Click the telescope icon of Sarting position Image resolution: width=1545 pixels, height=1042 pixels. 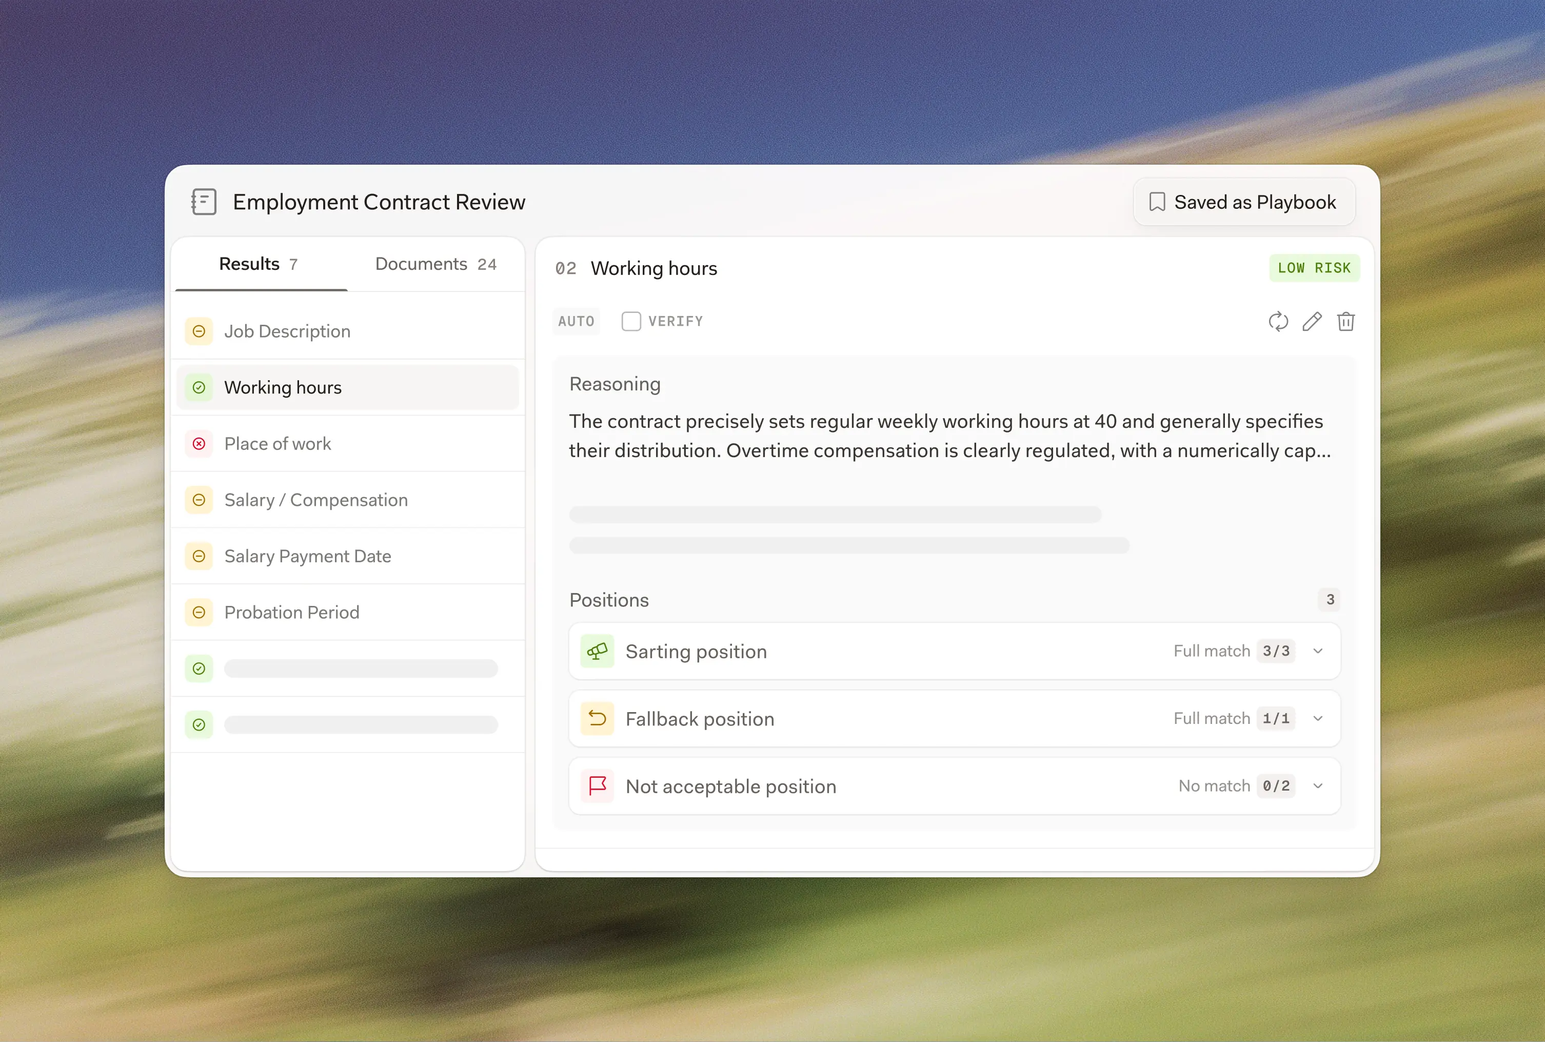(597, 651)
